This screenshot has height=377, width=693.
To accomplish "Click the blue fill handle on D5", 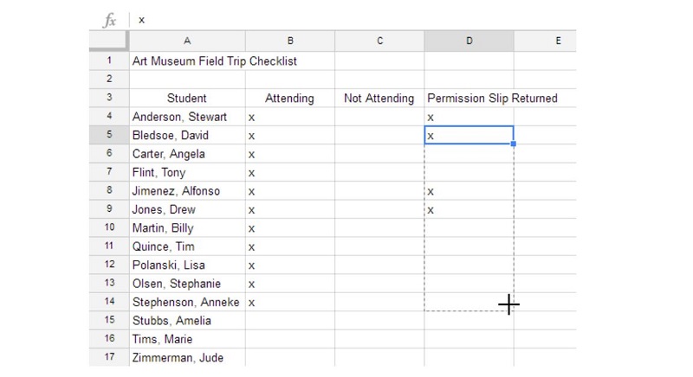I will (514, 144).
